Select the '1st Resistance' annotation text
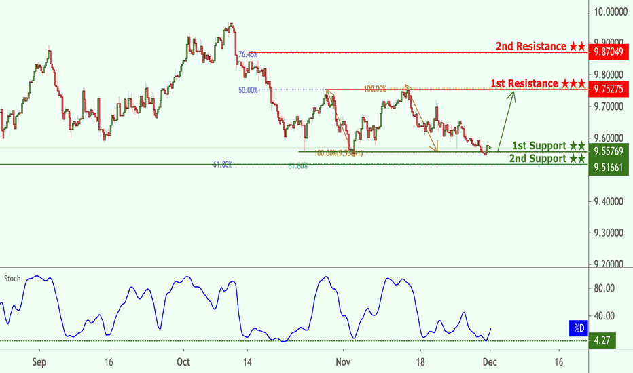 point(538,83)
